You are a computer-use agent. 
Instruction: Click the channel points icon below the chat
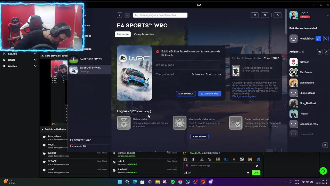pyautogui.click(x=187, y=173)
